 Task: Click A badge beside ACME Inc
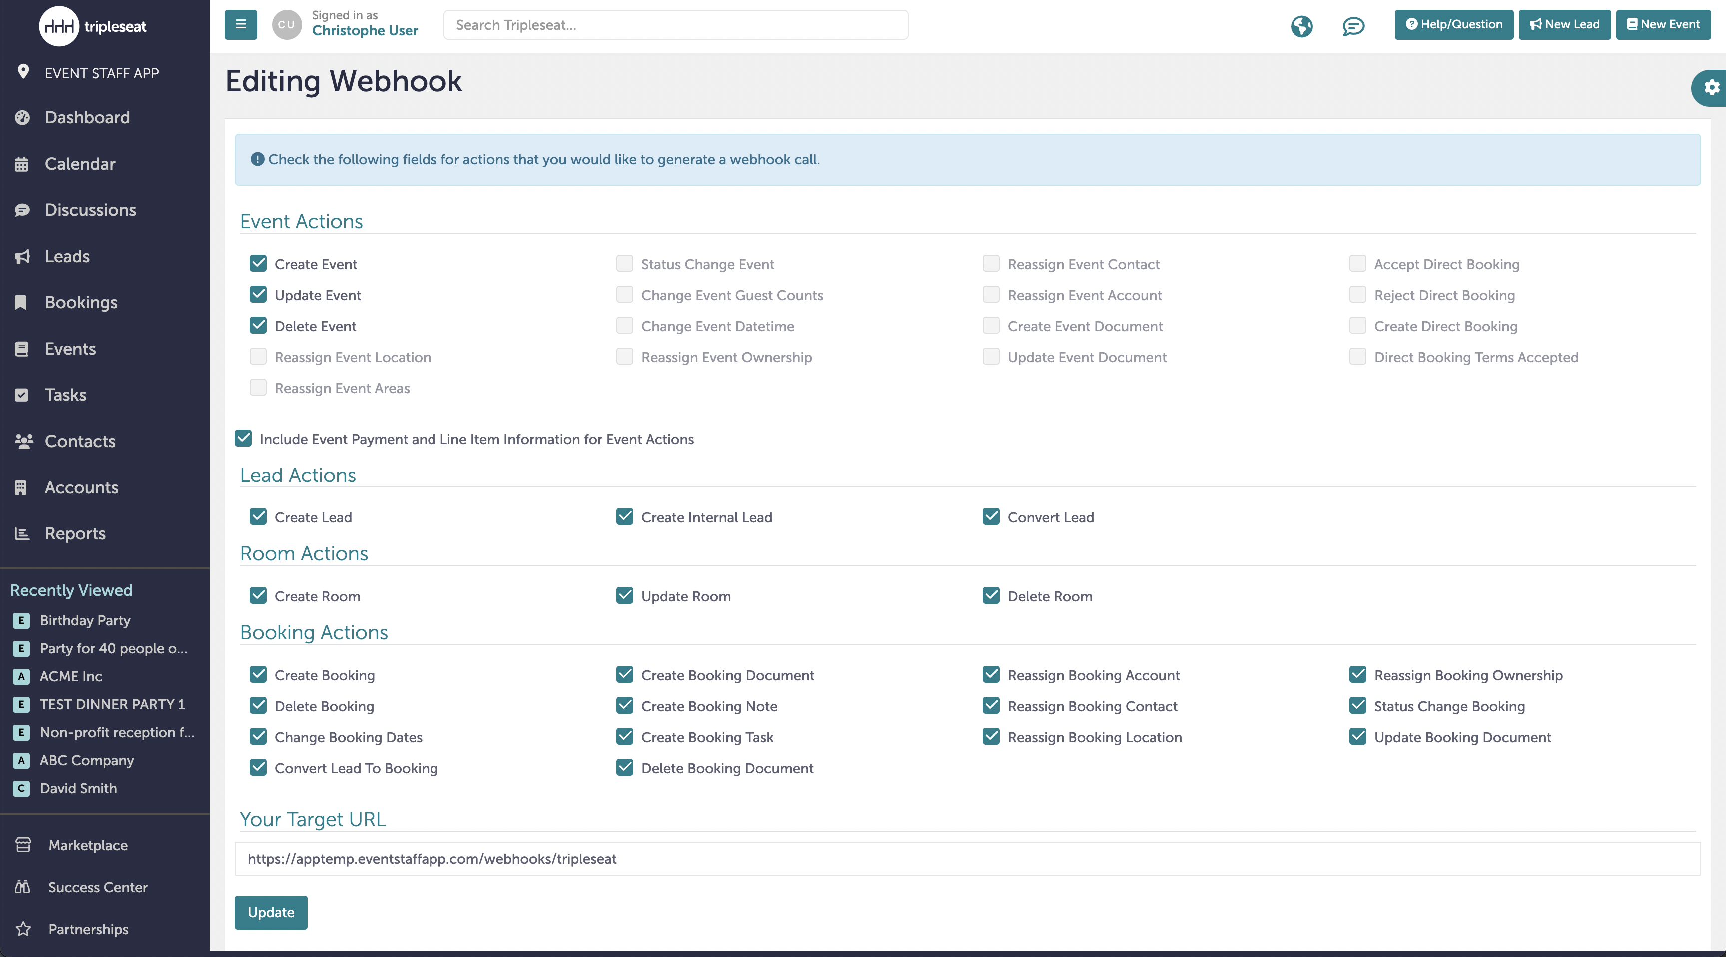point(21,677)
